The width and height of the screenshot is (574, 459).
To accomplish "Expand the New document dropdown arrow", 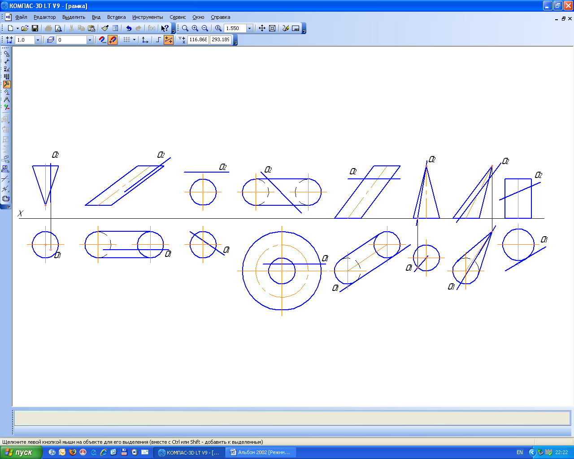I will 17,28.
